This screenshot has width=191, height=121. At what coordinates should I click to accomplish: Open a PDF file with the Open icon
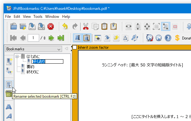coord(13,26)
